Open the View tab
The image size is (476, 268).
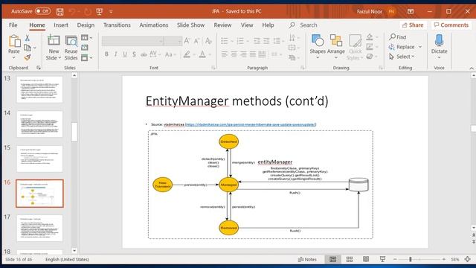[247, 25]
